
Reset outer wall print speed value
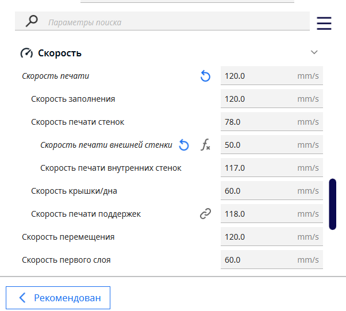point(184,145)
